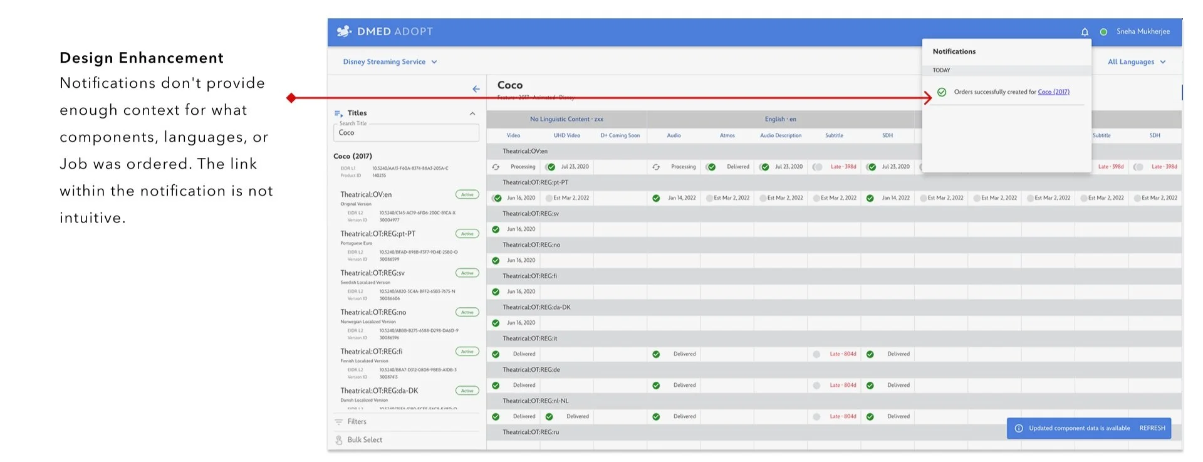Click the Processing sync icon under Video
Image resolution: width=1203 pixels, height=462 pixels.
496,167
